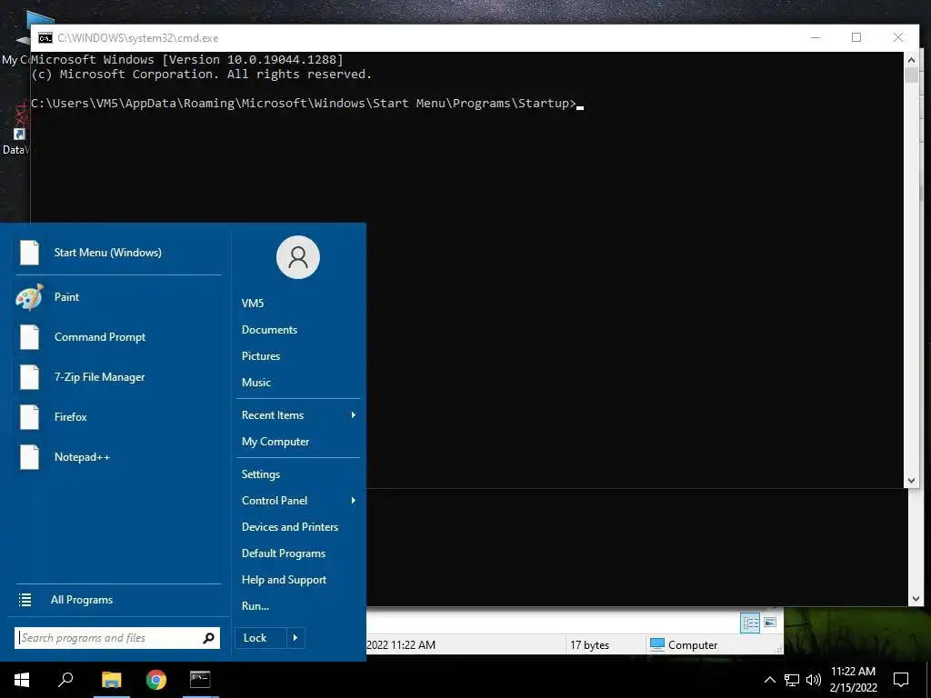
Task: Show hidden system tray icons
Action: coord(769,680)
